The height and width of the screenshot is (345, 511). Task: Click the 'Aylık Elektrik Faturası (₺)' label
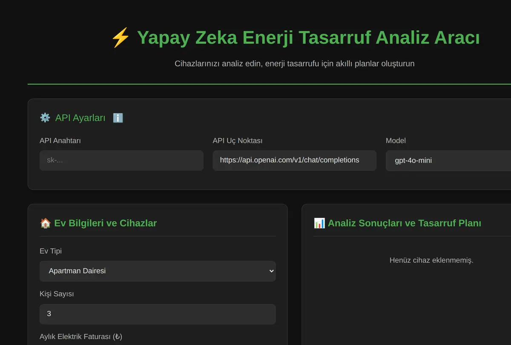coord(81,336)
